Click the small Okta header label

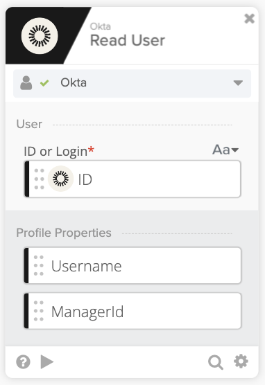(x=101, y=26)
